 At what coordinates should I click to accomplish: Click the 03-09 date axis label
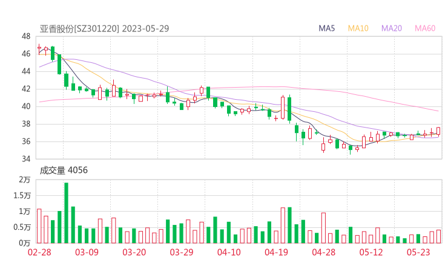87,252
